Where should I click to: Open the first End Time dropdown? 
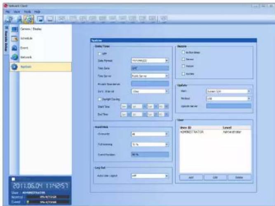click(x=126, y=114)
